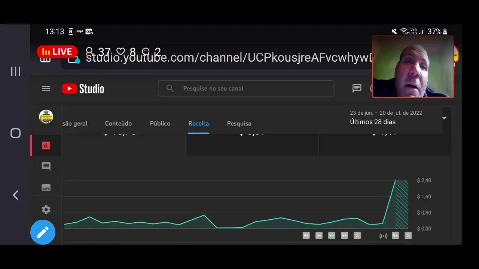Image resolution: width=479 pixels, height=269 pixels.
Task: Tap the 13:13 clock in the status bar
Action: [x=55, y=32]
